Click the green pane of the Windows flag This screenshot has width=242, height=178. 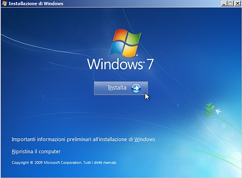pyautogui.click(x=134, y=39)
